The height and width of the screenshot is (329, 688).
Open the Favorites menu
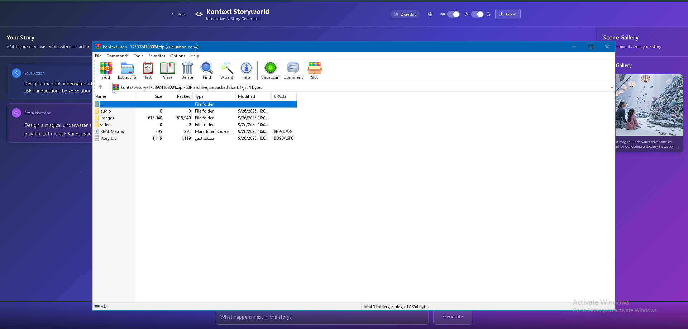tap(157, 56)
